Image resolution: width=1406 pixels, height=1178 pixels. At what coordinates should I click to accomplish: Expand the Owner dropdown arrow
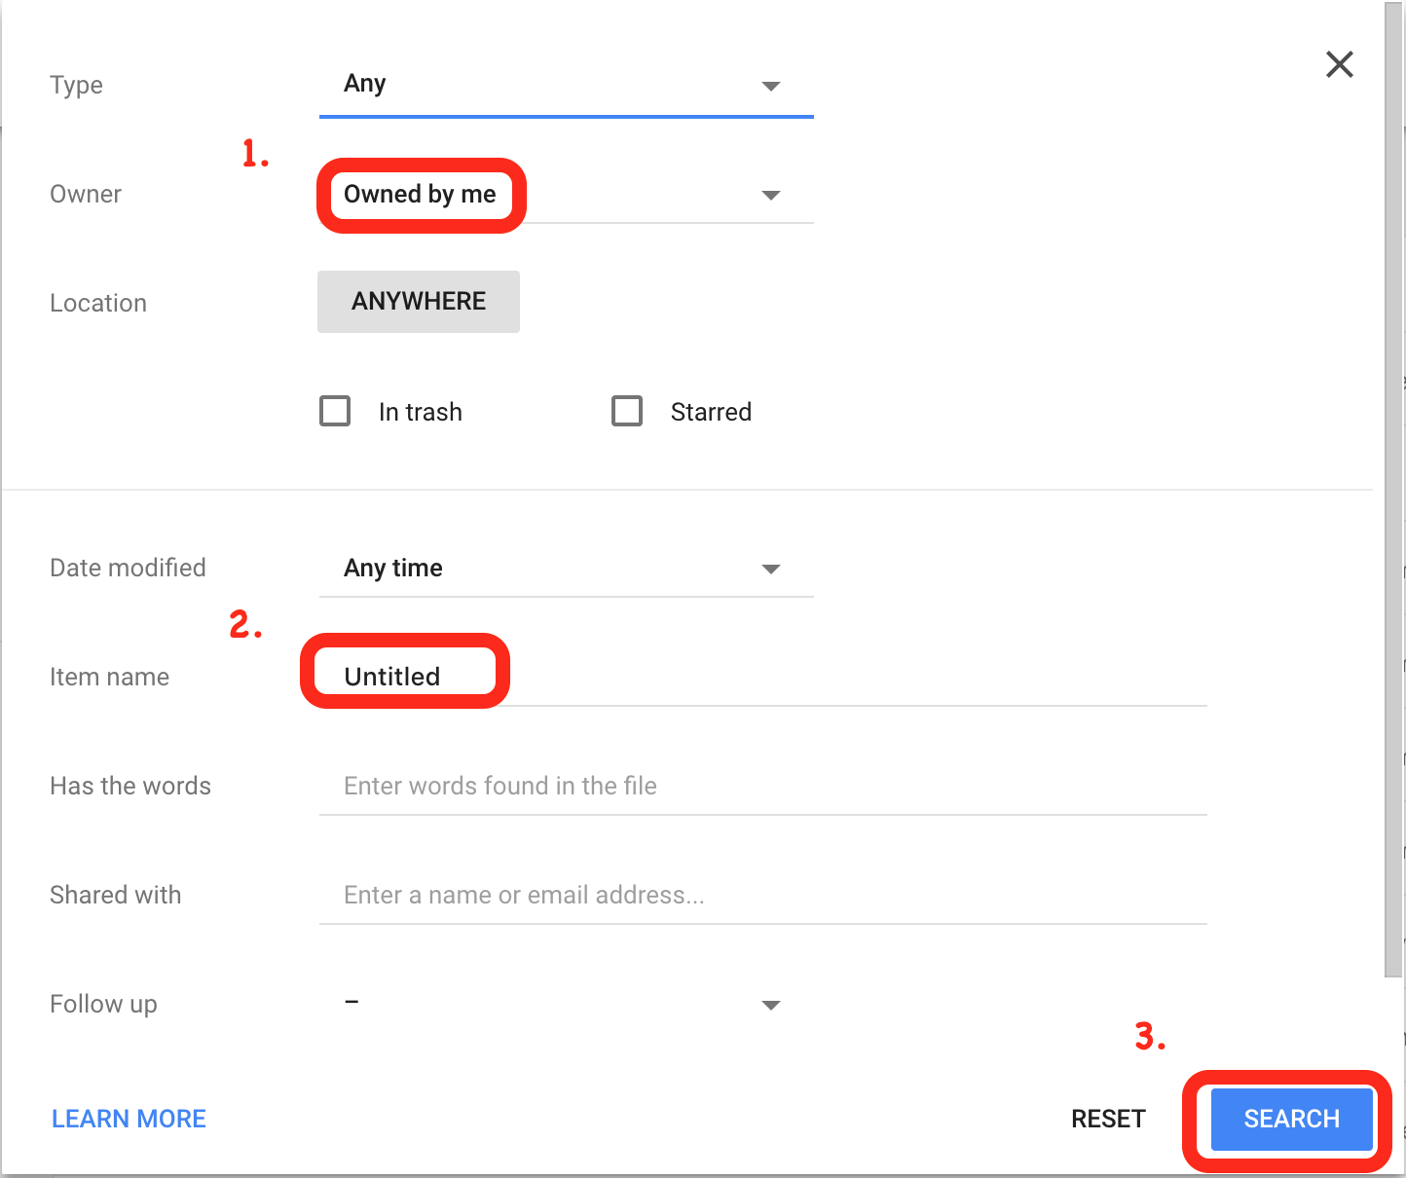771,196
